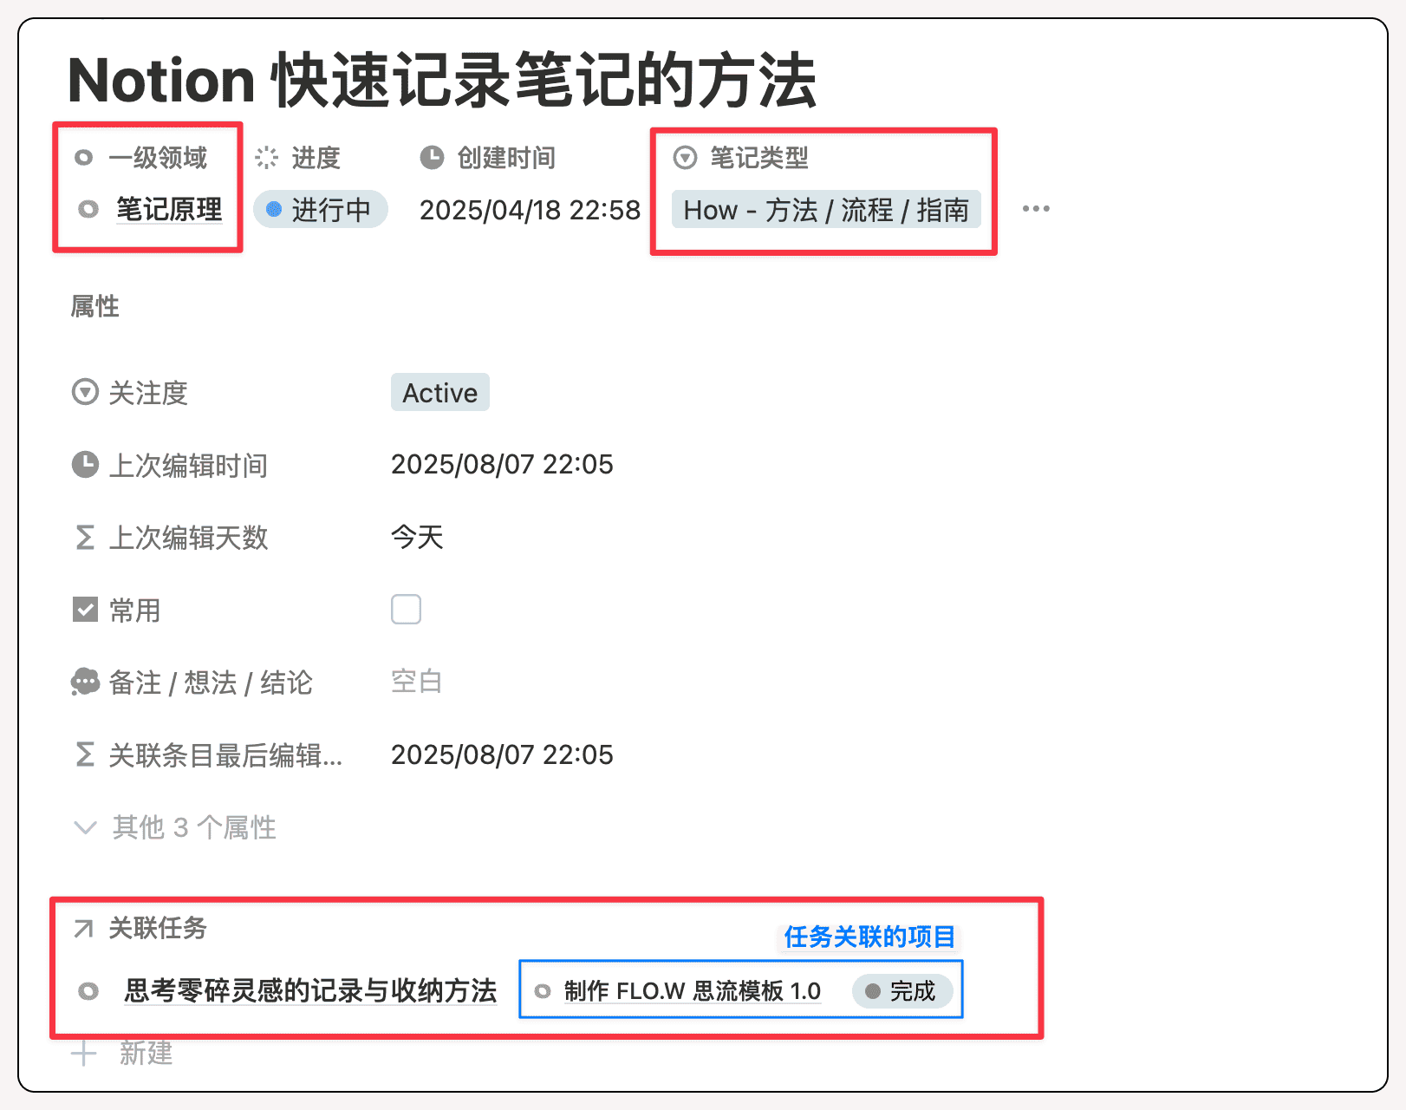Click the icon beside 制作 FLO.W 思流模板 1.0

tap(543, 991)
